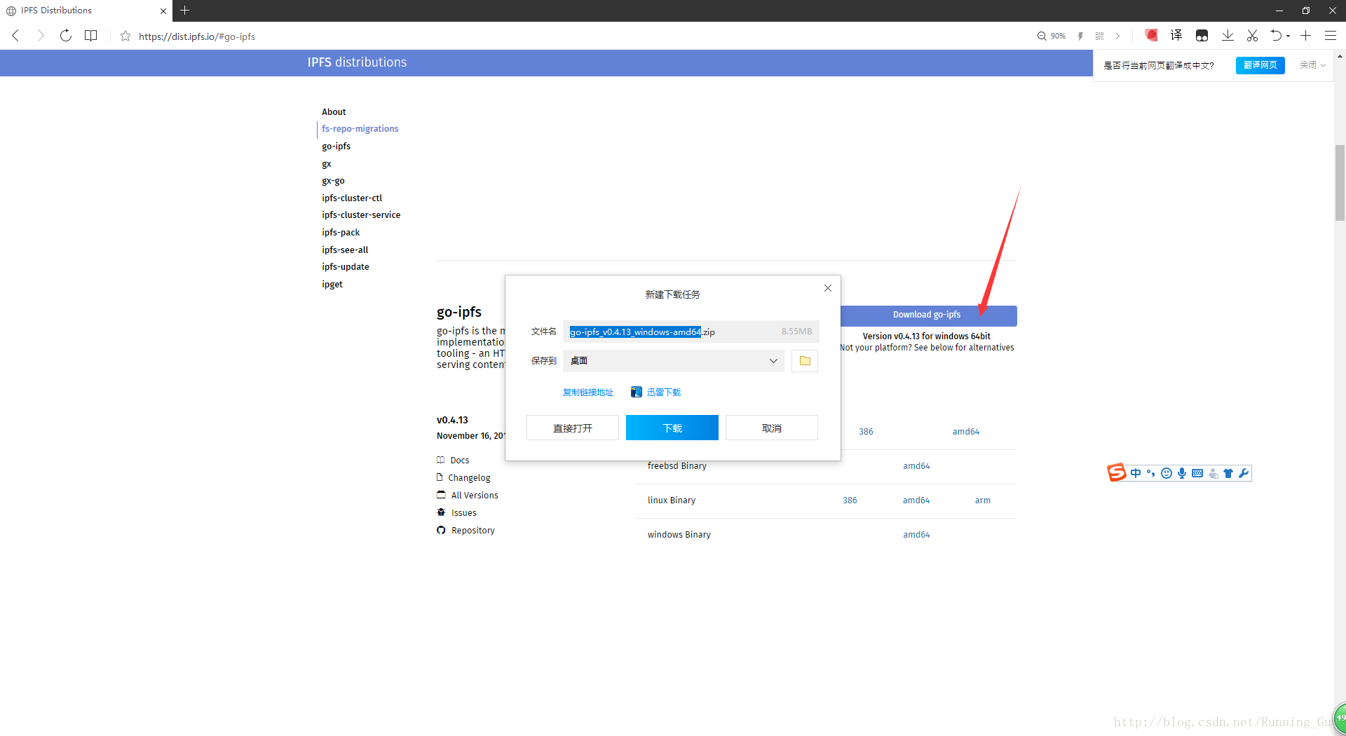The image size is (1346, 736).
Task: Open the Sogou skin shirt icon
Action: (x=1228, y=473)
